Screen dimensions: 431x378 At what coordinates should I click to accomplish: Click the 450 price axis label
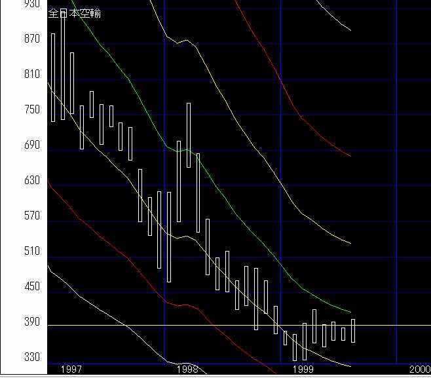pyautogui.click(x=31, y=287)
